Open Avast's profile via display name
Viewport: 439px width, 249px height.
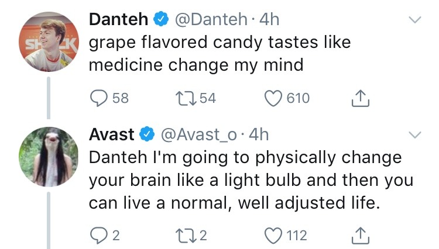pos(112,134)
